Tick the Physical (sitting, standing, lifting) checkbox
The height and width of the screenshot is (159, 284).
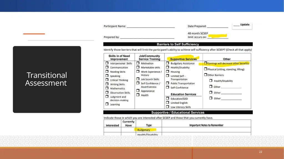point(206,69)
